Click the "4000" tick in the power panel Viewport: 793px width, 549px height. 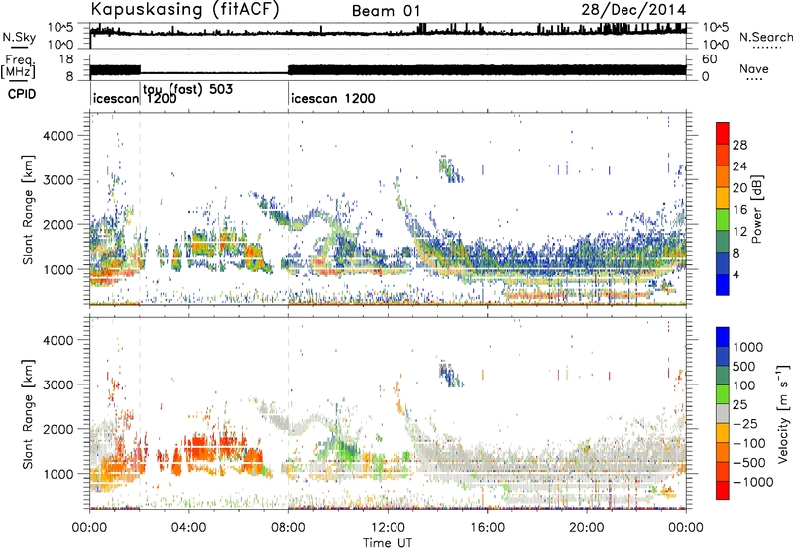(x=58, y=136)
